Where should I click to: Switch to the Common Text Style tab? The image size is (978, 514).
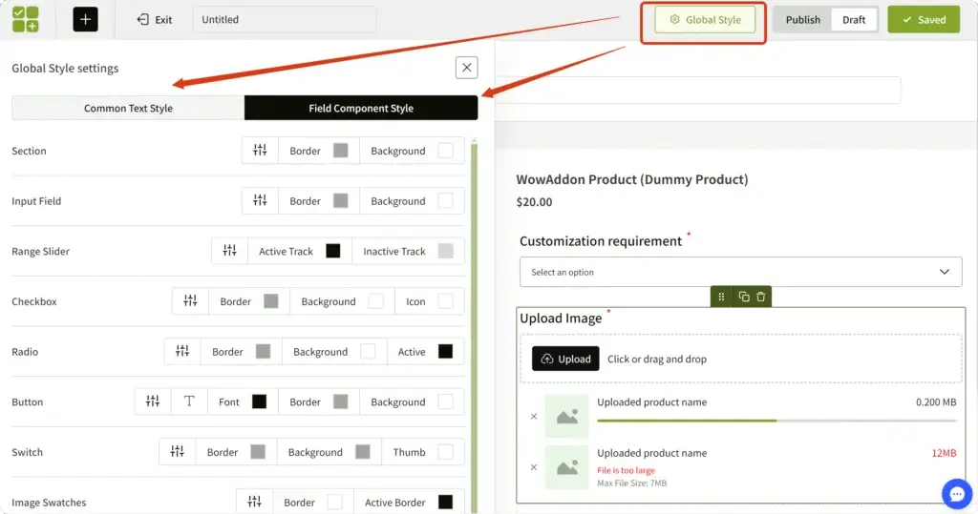click(x=128, y=108)
